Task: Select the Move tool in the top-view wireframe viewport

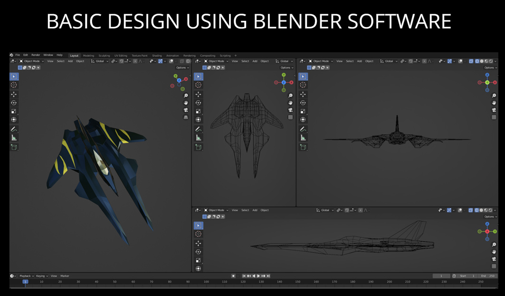Action: pos(199,94)
